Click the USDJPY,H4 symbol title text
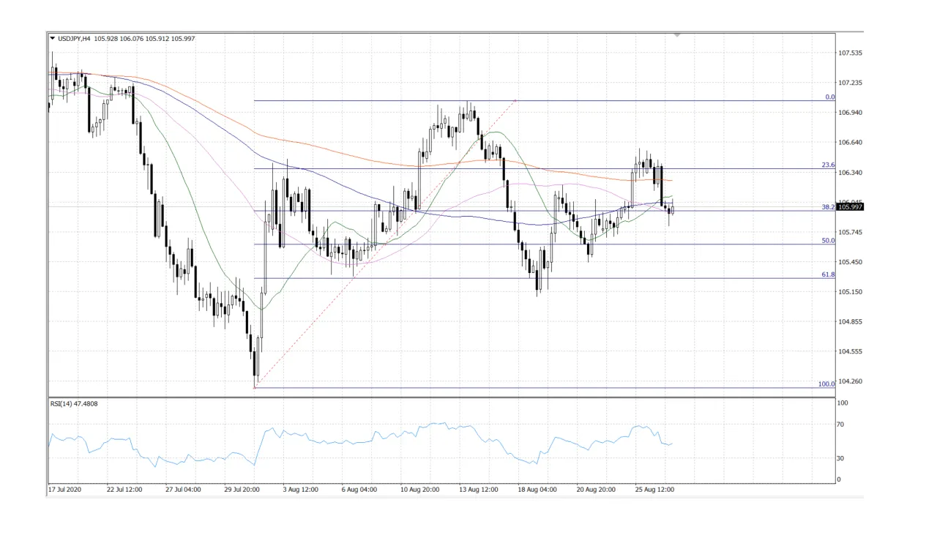 74,38
